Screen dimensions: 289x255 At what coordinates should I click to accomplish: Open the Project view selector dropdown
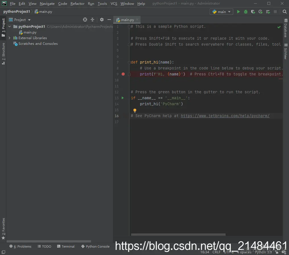[x=20, y=20]
